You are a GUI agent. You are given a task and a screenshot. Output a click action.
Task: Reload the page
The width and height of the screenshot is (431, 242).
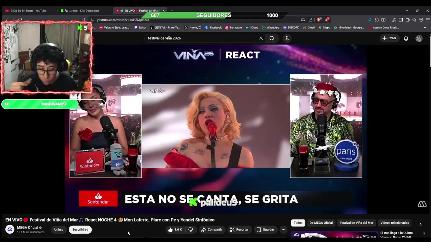[20, 20]
